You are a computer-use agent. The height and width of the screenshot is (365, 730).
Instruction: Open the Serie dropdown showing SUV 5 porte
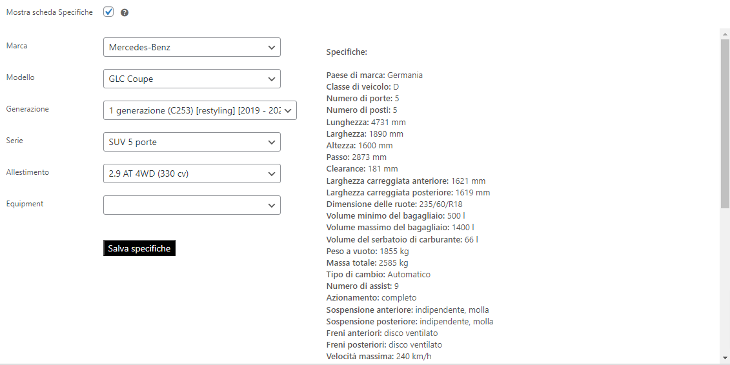click(x=192, y=142)
